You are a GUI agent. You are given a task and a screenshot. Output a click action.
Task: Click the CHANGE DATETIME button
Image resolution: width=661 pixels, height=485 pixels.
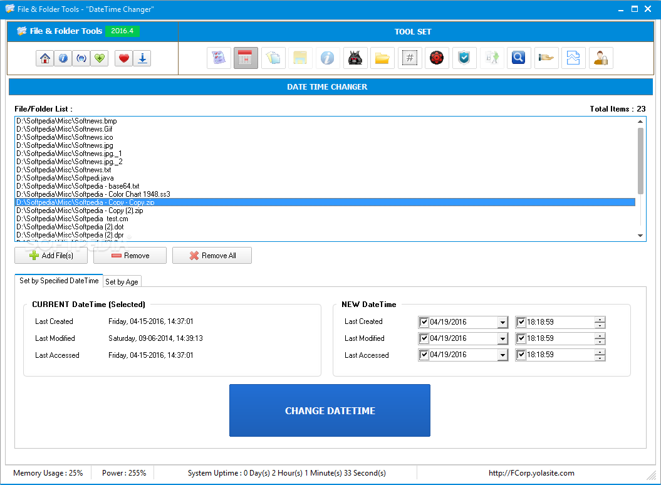pos(330,410)
